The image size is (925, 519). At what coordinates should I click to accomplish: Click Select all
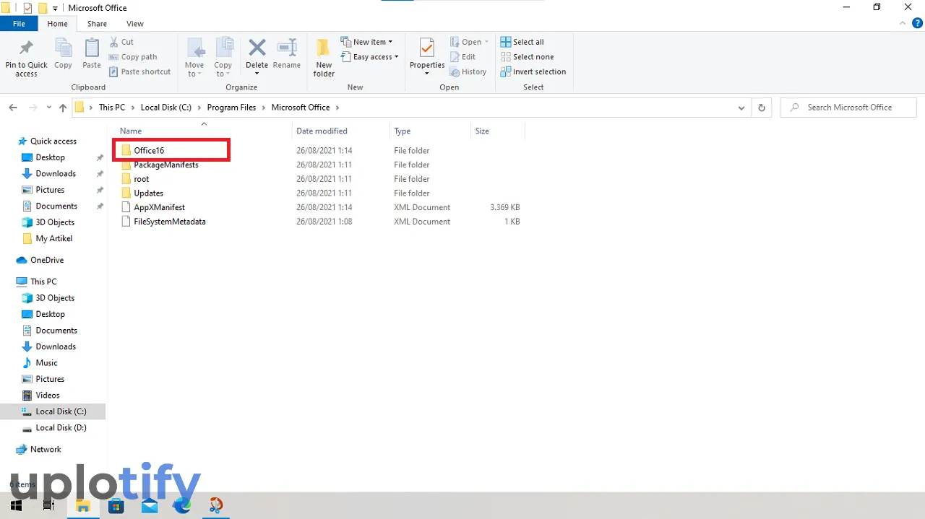[522, 42]
